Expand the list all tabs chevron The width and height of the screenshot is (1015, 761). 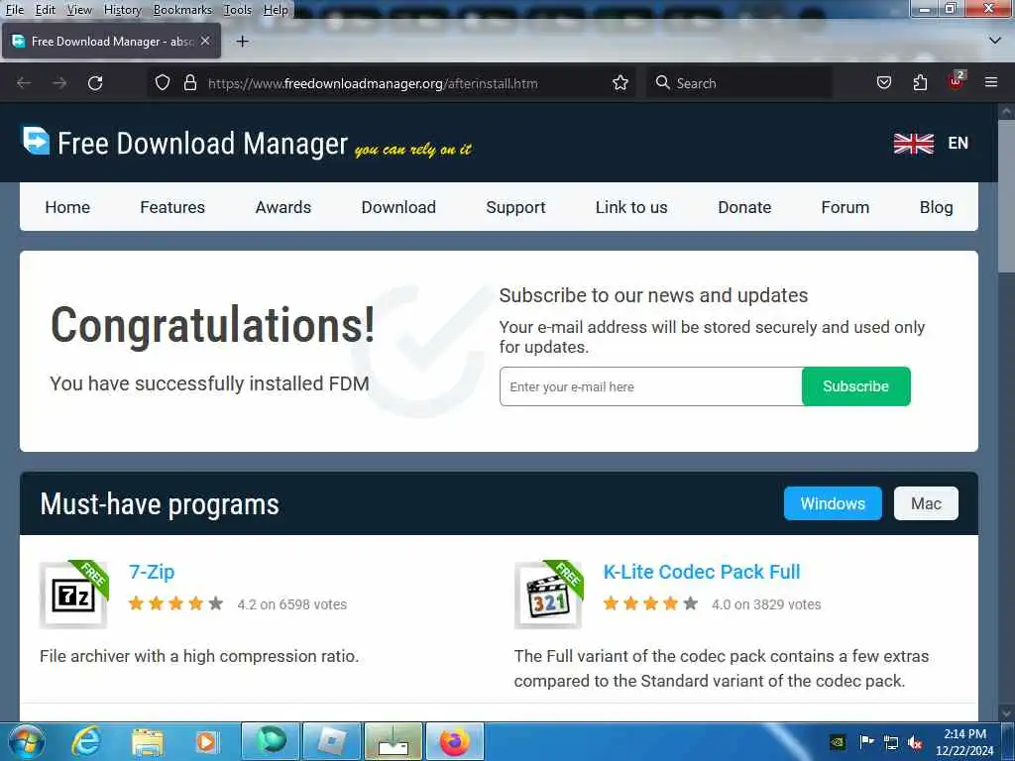[x=995, y=40]
